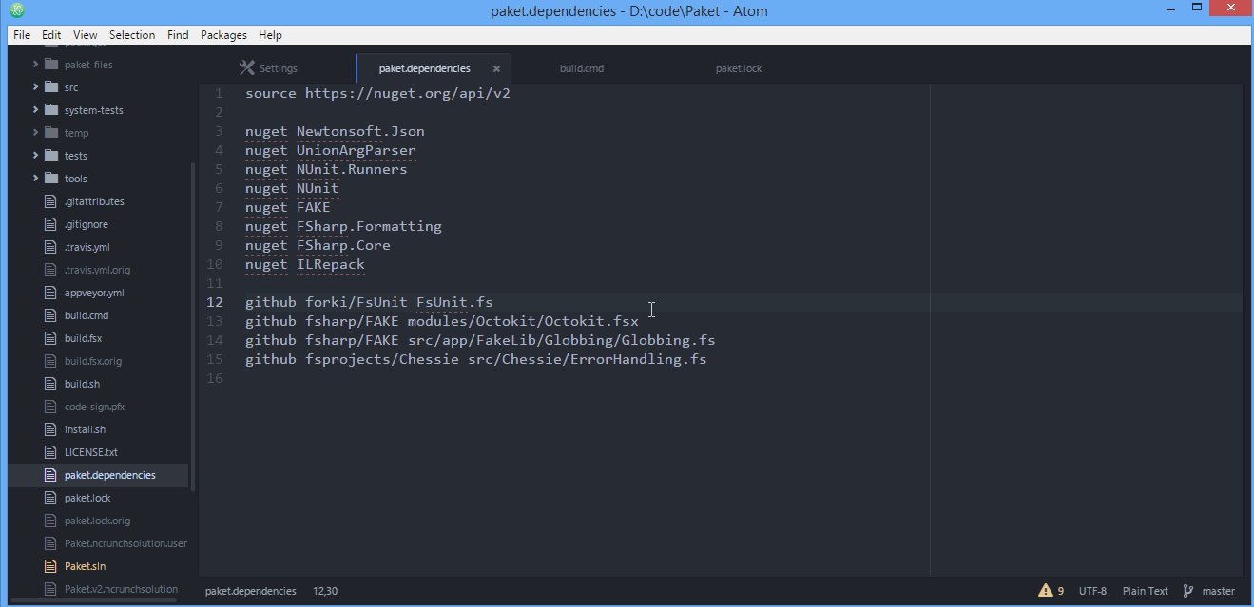Click the git branch icon
This screenshot has height=607, width=1254.
point(1188,591)
